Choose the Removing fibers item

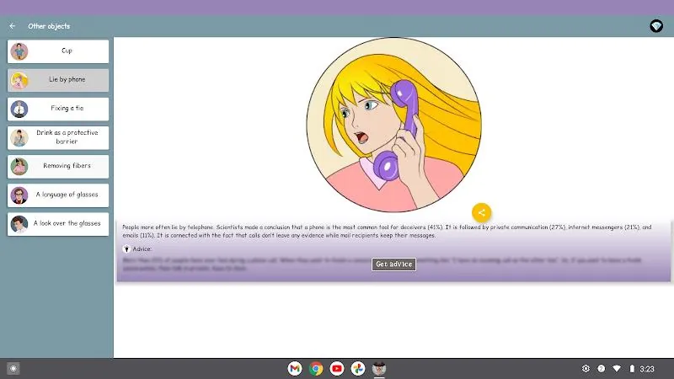coord(58,166)
